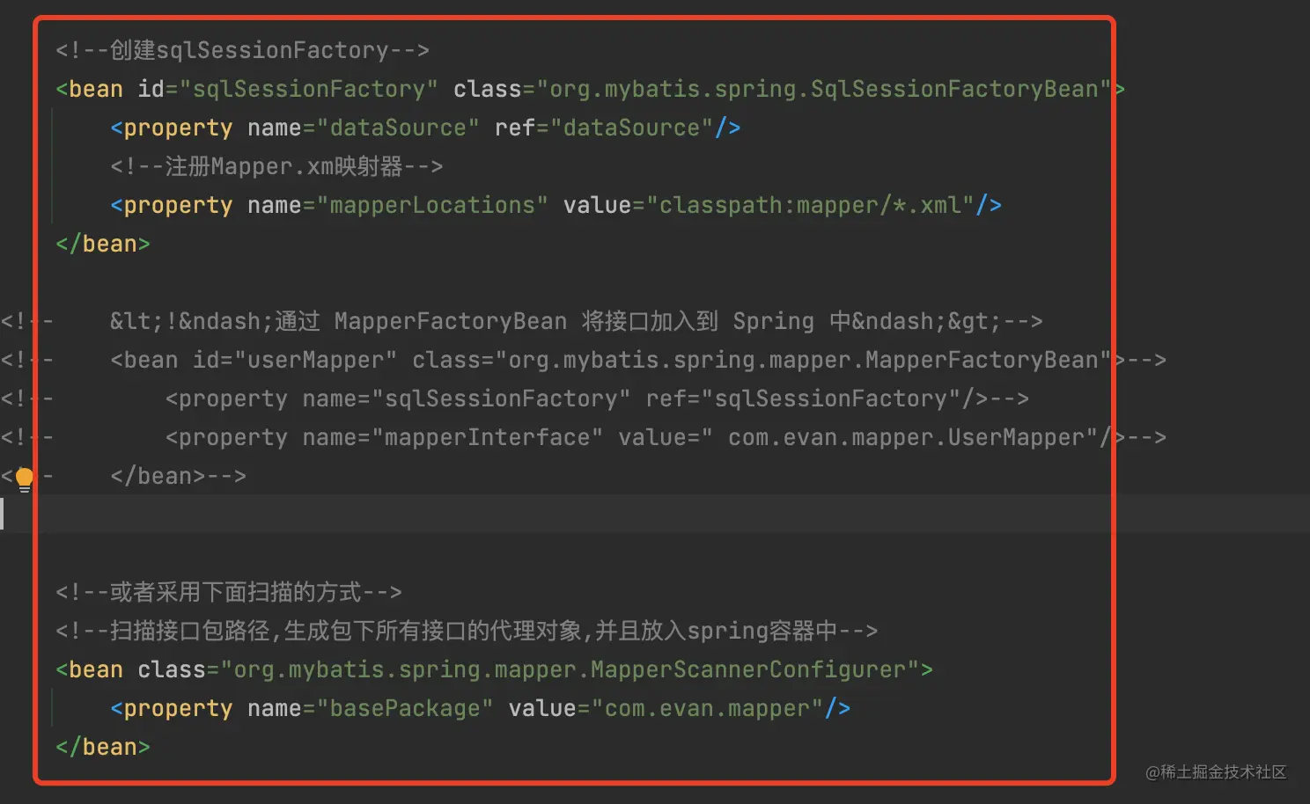This screenshot has height=804, width=1310.
Task: Click commented line mentioning MapperFactoryBean 将接口加入到 Spring
Action: pos(577,321)
